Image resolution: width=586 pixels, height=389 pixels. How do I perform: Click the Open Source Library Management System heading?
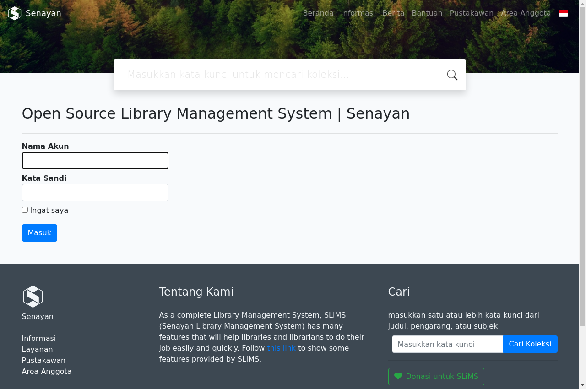point(216,113)
